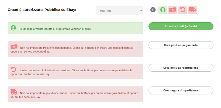Click Crea politica pagamento button

(x=181, y=45)
